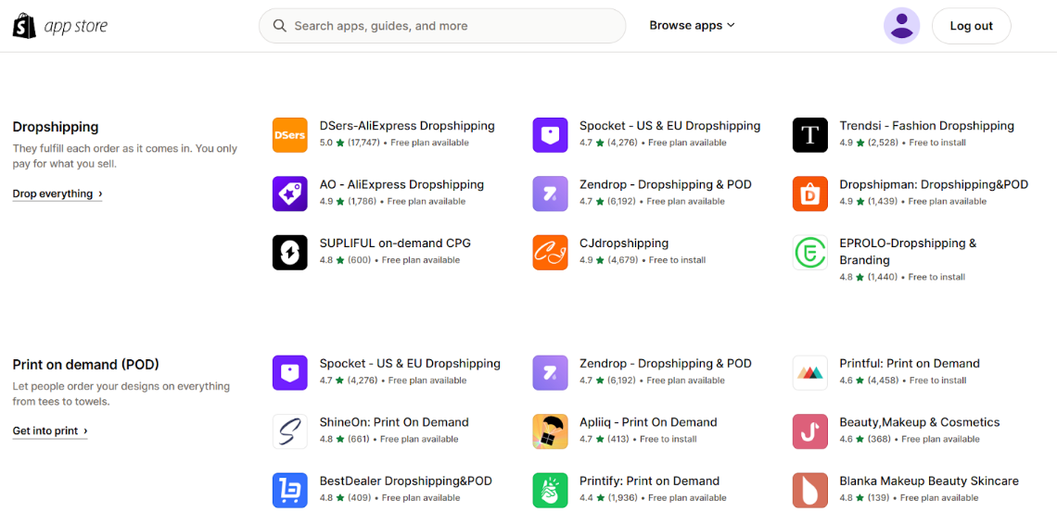Open CJdropshipping title link
Image resolution: width=1057 pixels, height=512 pixels.
coord(624,243)
